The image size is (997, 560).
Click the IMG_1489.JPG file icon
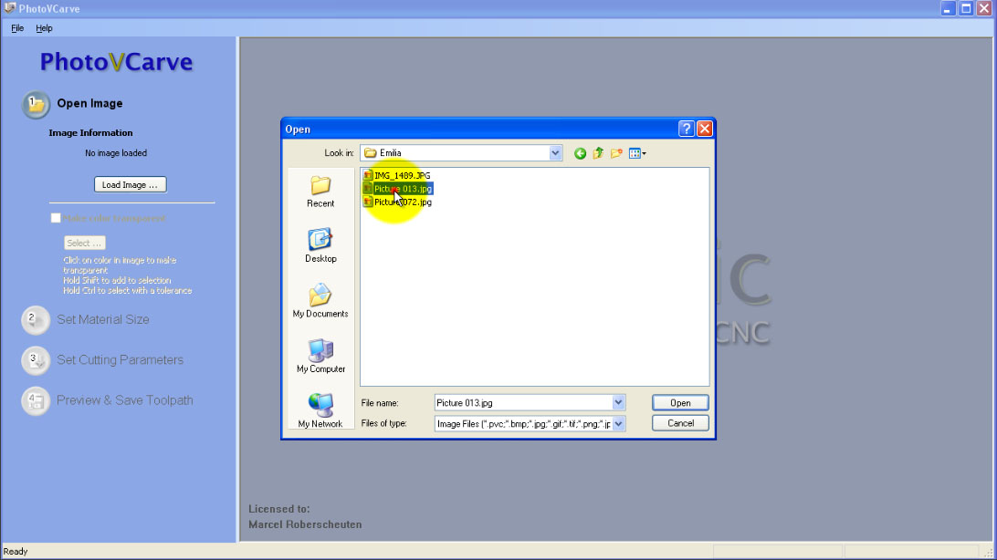(368, 175)
